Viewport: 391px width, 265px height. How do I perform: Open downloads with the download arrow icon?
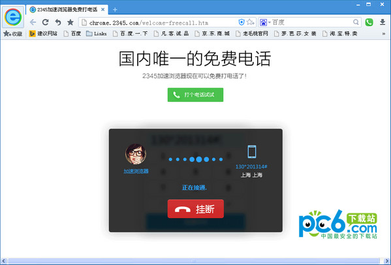coord(383,22)
